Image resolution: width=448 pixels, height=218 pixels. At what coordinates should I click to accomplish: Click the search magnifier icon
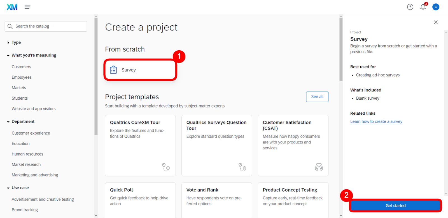(10, 26)
